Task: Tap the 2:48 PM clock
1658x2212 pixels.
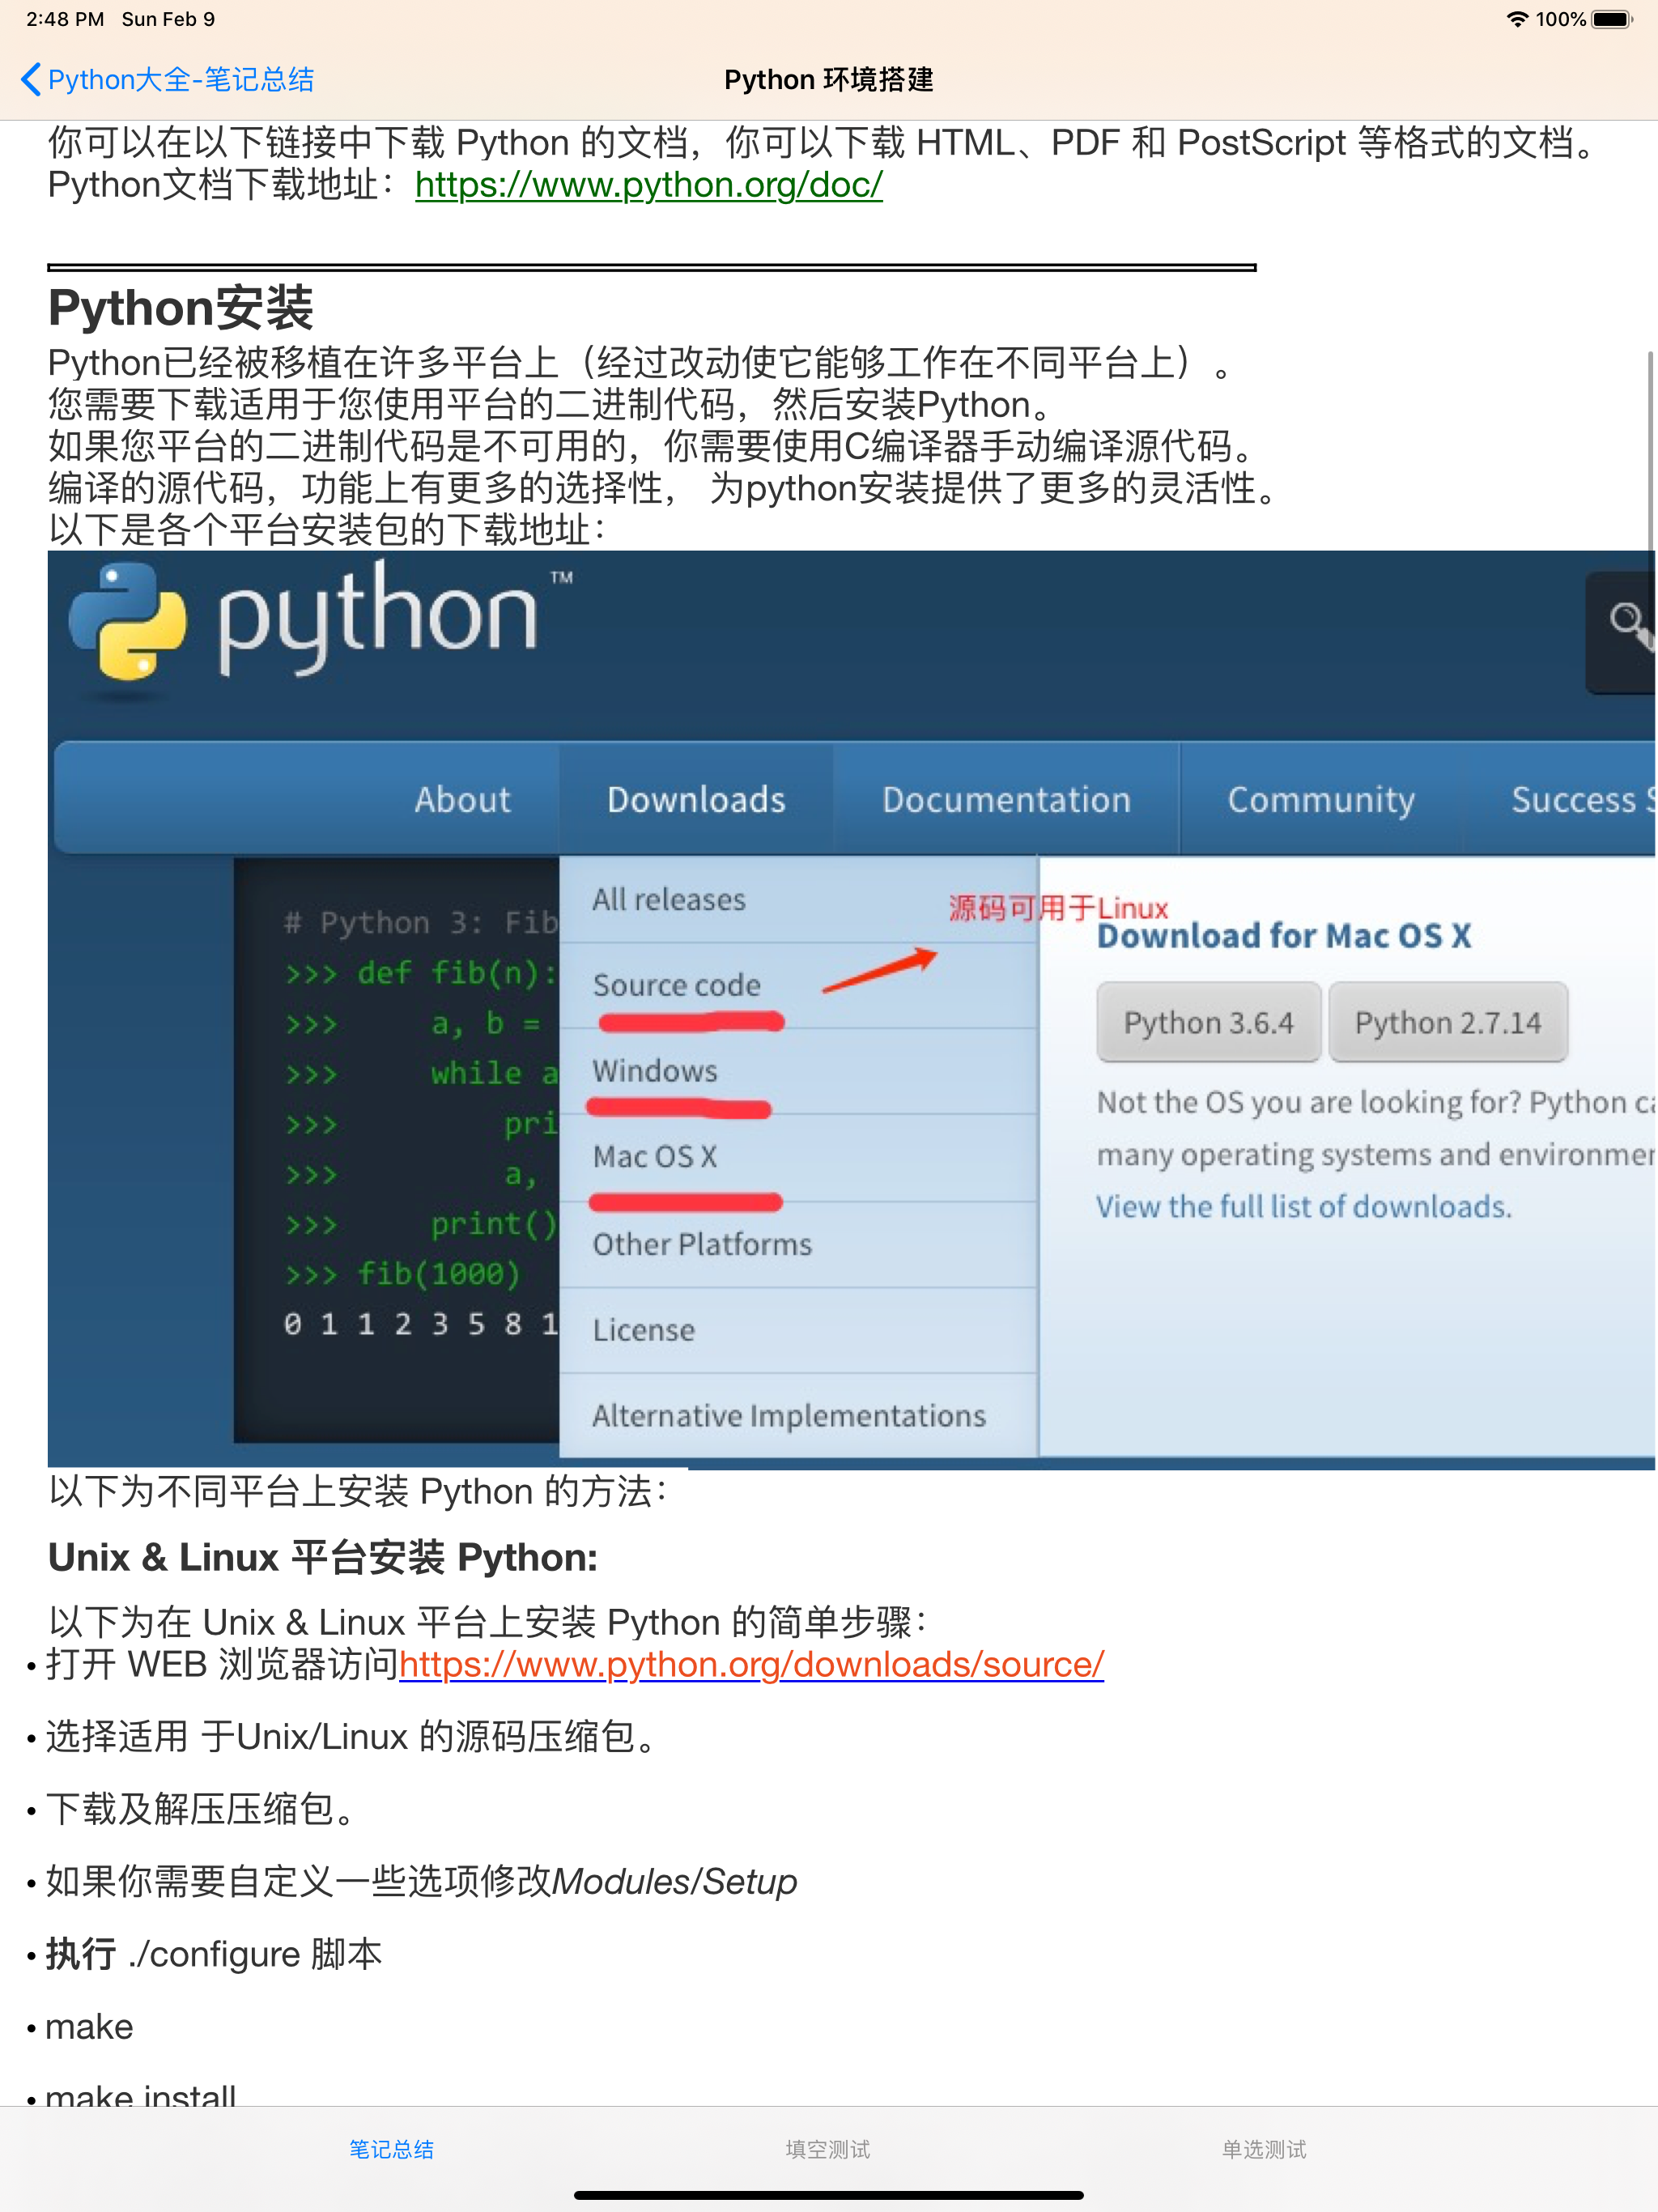Action: [65, 19]
